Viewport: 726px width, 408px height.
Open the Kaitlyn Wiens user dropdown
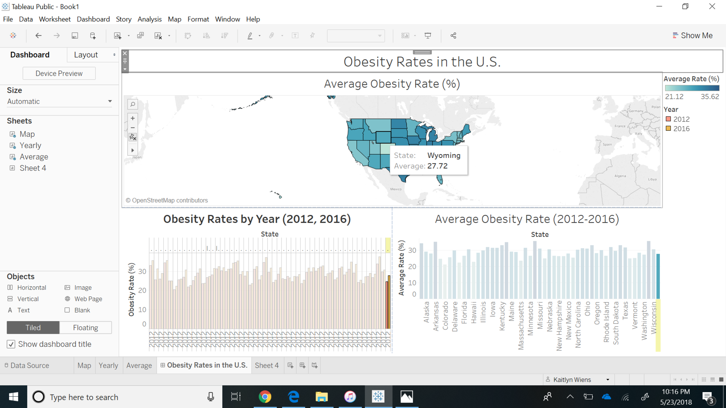tap(608, 380)
